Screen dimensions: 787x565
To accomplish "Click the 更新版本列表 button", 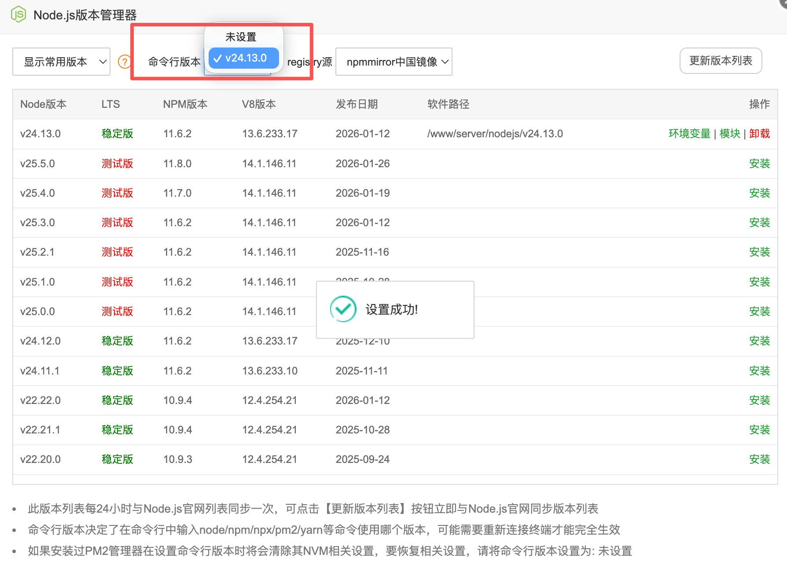I will pyautogui.click(x=720, y=61).
